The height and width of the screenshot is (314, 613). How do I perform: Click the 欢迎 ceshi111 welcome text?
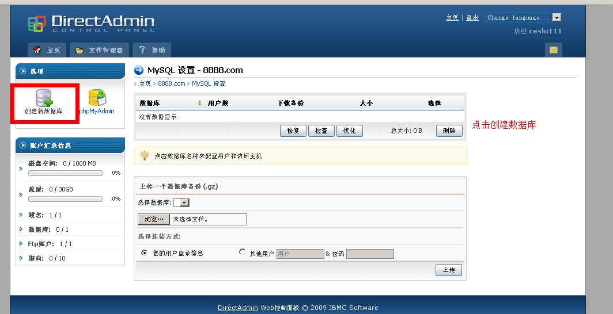coord(538,31)
